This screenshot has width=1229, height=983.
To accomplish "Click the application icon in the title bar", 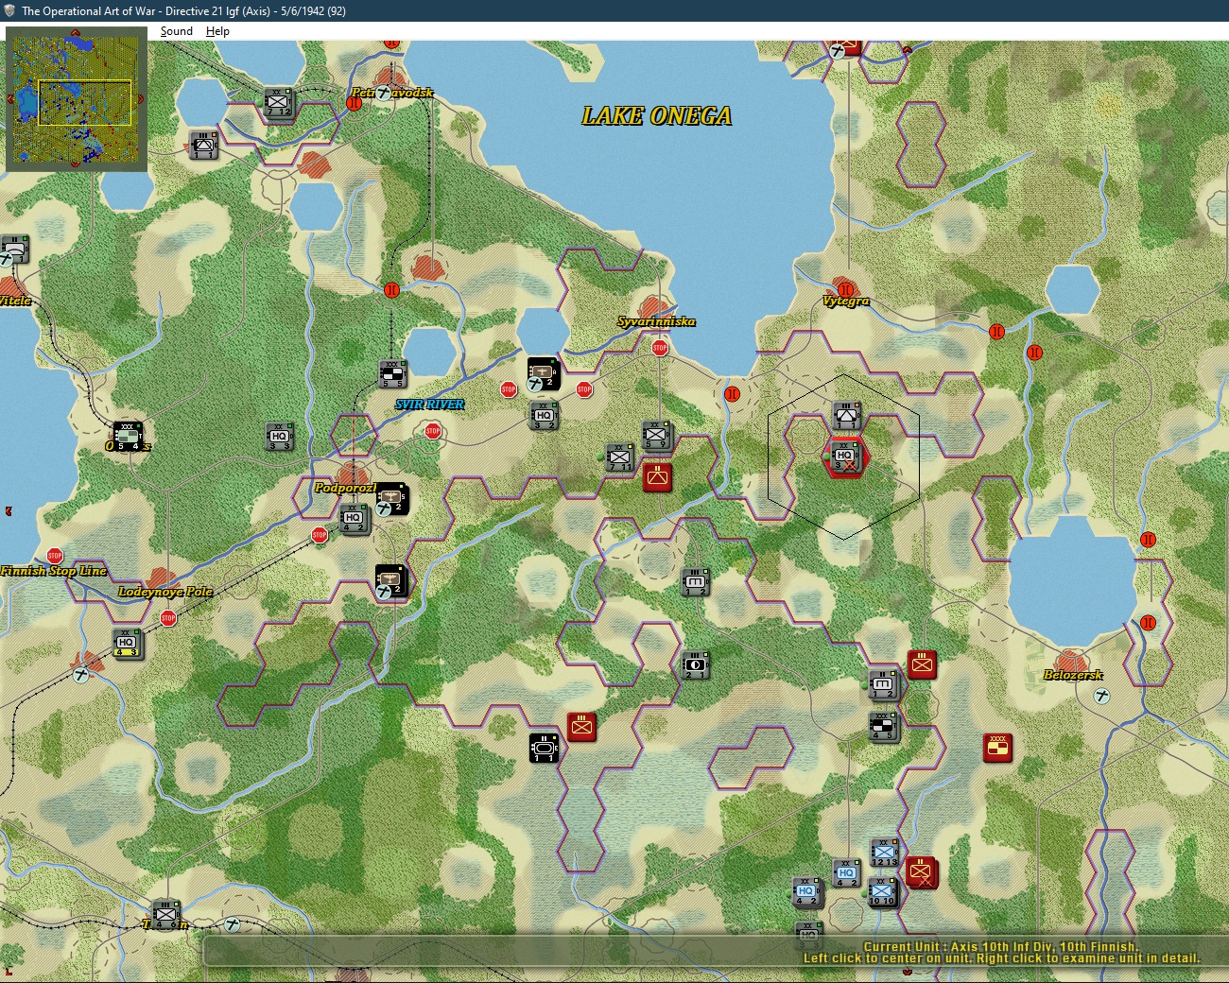I will click(x=9, y=10).
